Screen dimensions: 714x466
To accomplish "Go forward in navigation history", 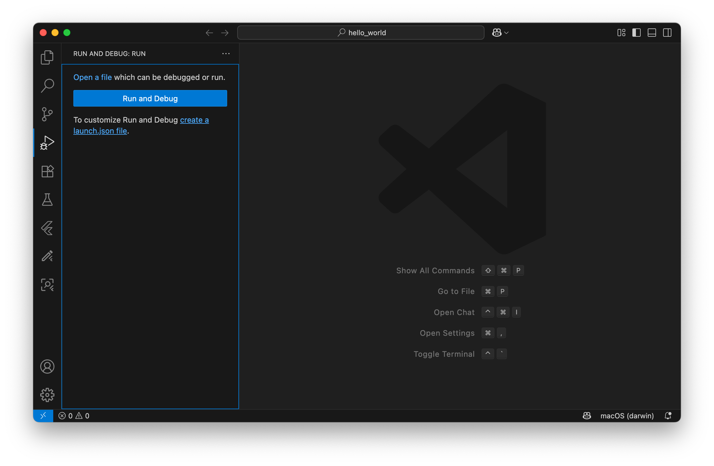I will pos(225,33).
